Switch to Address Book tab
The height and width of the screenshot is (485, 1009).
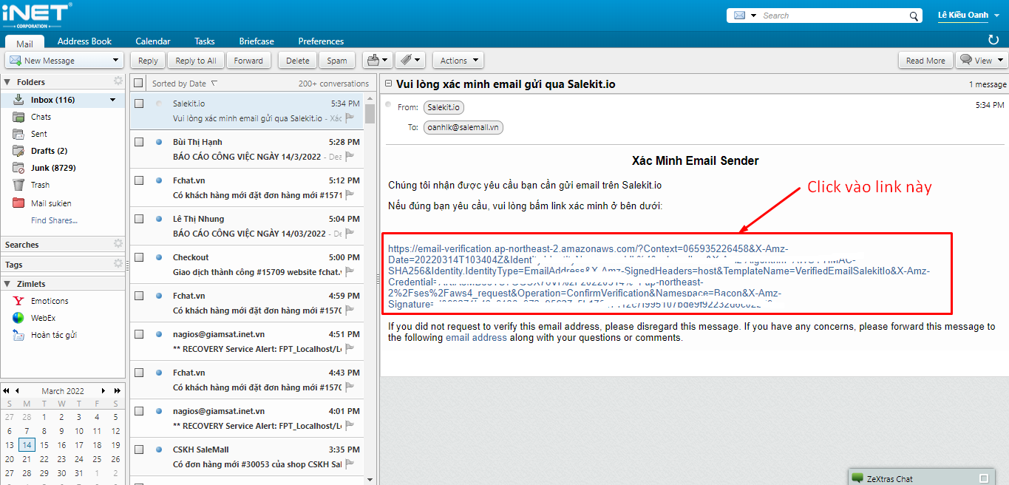point(84,41)
